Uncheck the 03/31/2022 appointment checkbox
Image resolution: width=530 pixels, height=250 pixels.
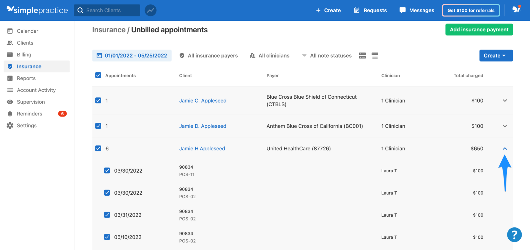pos(107,215)
